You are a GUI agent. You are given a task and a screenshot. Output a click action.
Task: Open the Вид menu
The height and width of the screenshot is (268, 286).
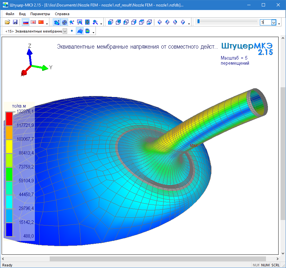pyautogui.click(x=22, y=14)
